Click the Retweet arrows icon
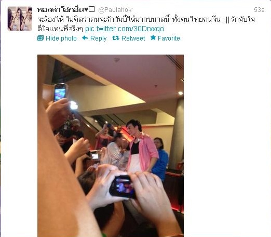The height and width of the screenshot is (237, 271). tap(116, 38)
